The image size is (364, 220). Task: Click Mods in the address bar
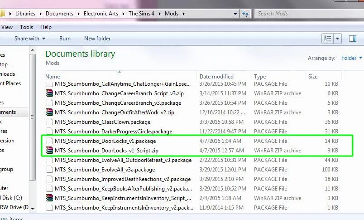pyautogui.click(x=172, y=14)
